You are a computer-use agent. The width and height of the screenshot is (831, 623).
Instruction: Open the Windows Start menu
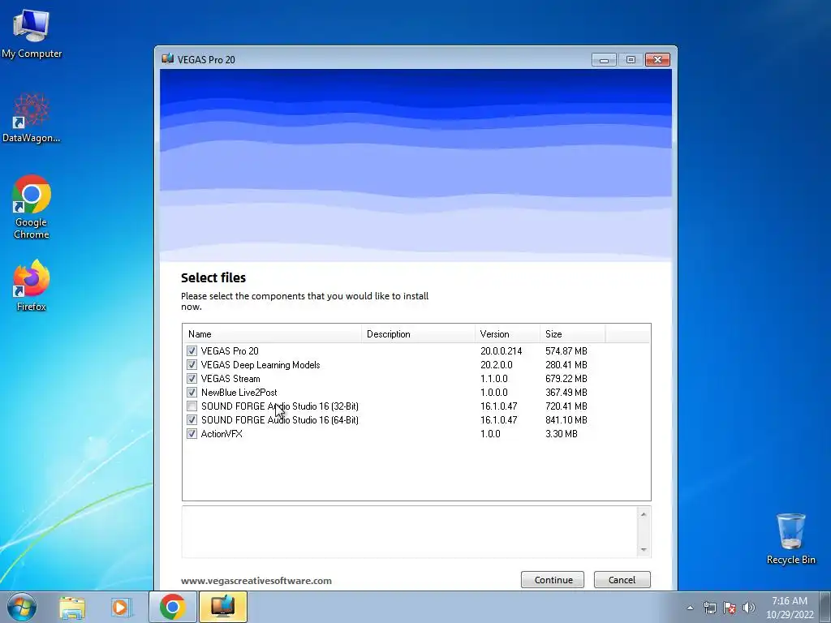[22, 607]
